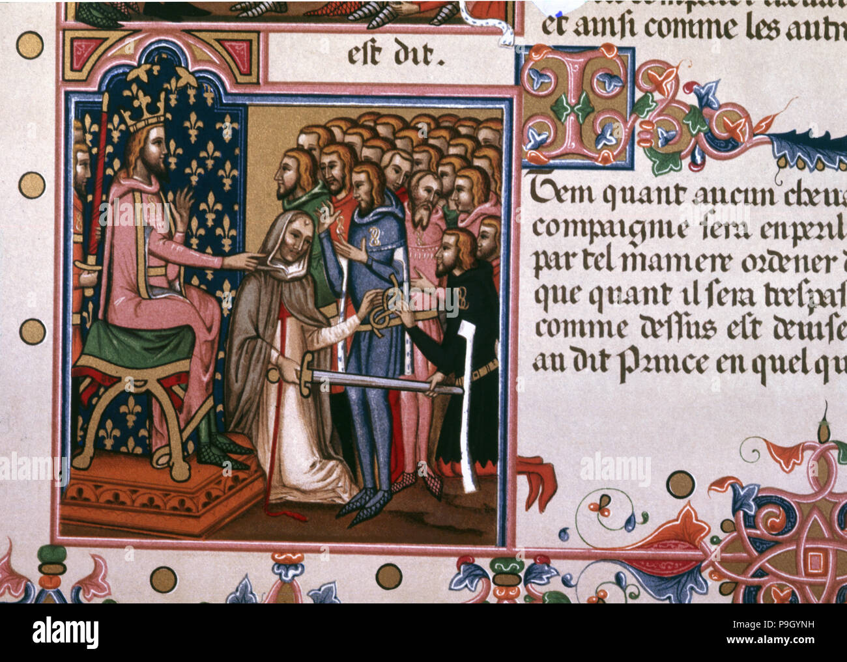Click the line 'que quant il sera trespass'

pyautogui.click(x=690, y=296)
